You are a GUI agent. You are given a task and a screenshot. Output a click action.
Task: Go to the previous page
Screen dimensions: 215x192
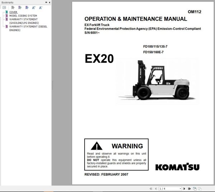pos(156,189)
